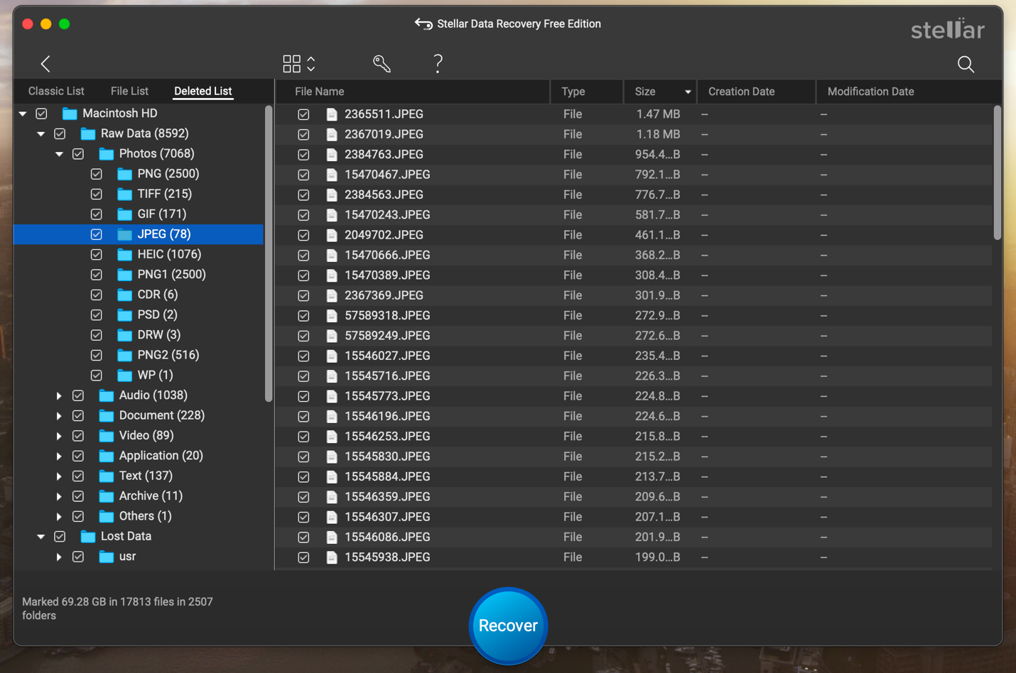
Task: Click the Recover button
Action: [x=508, y=625]
